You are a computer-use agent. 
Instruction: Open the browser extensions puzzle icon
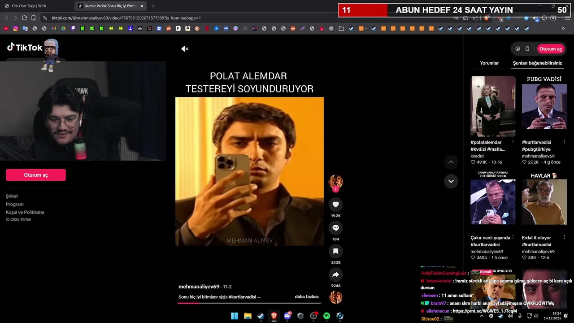tap(544, 18)
